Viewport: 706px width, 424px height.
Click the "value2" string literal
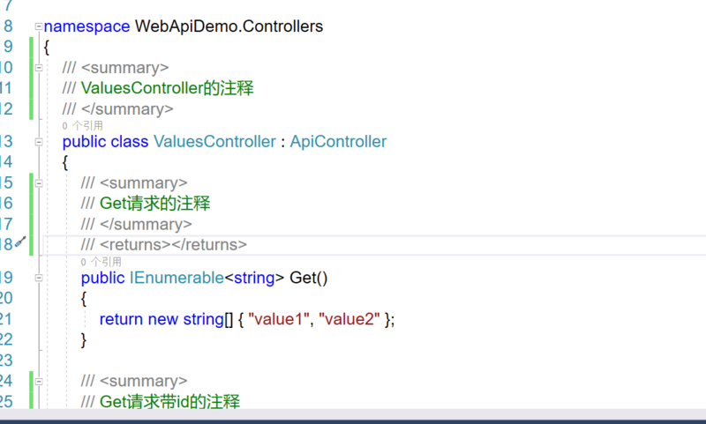coord(350,319)
